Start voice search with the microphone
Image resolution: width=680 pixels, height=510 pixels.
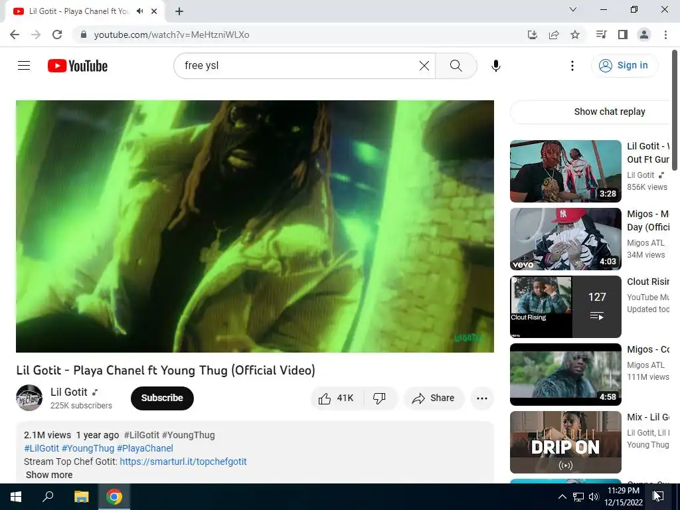496,66
